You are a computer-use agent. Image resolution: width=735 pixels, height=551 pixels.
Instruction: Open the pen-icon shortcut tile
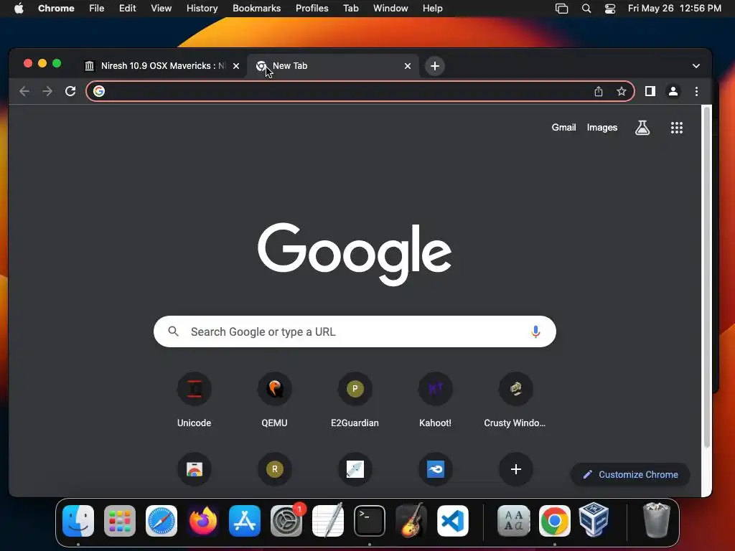click(355, 469)
